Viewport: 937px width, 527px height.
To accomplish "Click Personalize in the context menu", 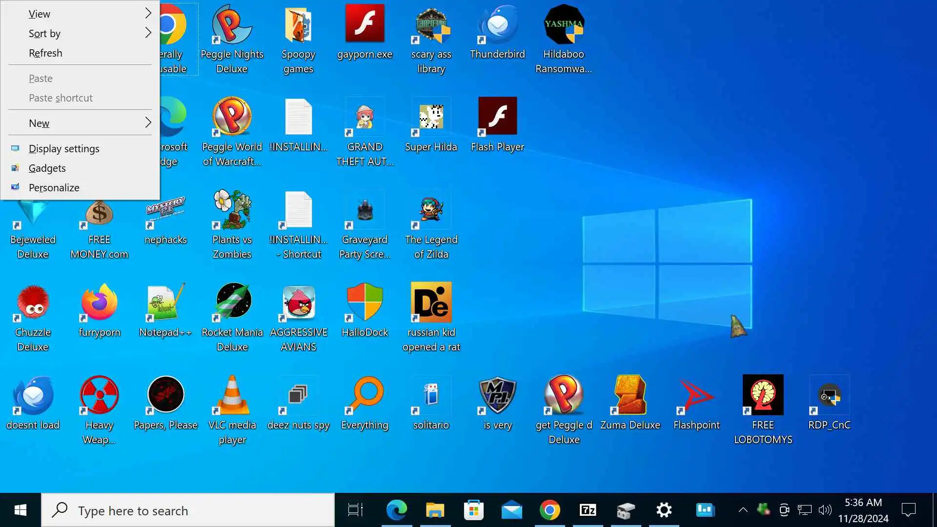I will 54,187.
